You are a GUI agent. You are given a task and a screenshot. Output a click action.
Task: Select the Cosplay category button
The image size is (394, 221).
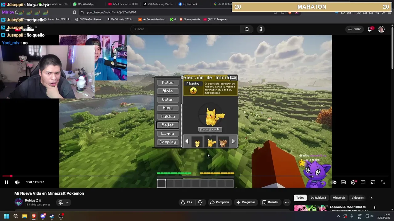coord(168,142)
